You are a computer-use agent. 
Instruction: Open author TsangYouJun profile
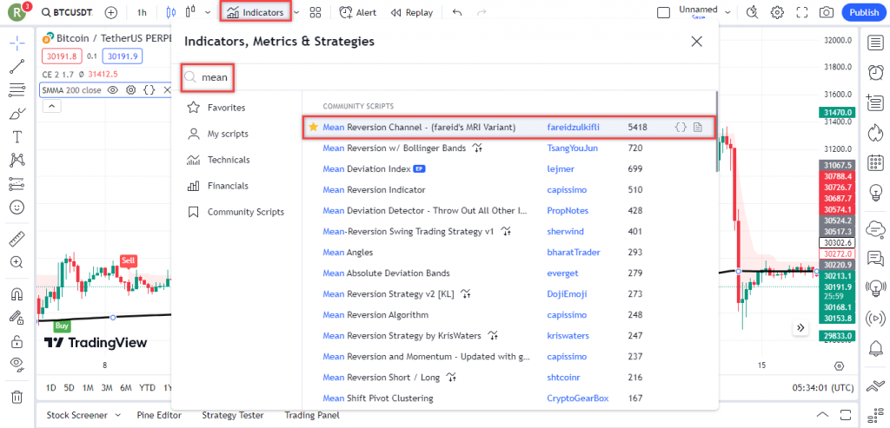pos(572,148)
